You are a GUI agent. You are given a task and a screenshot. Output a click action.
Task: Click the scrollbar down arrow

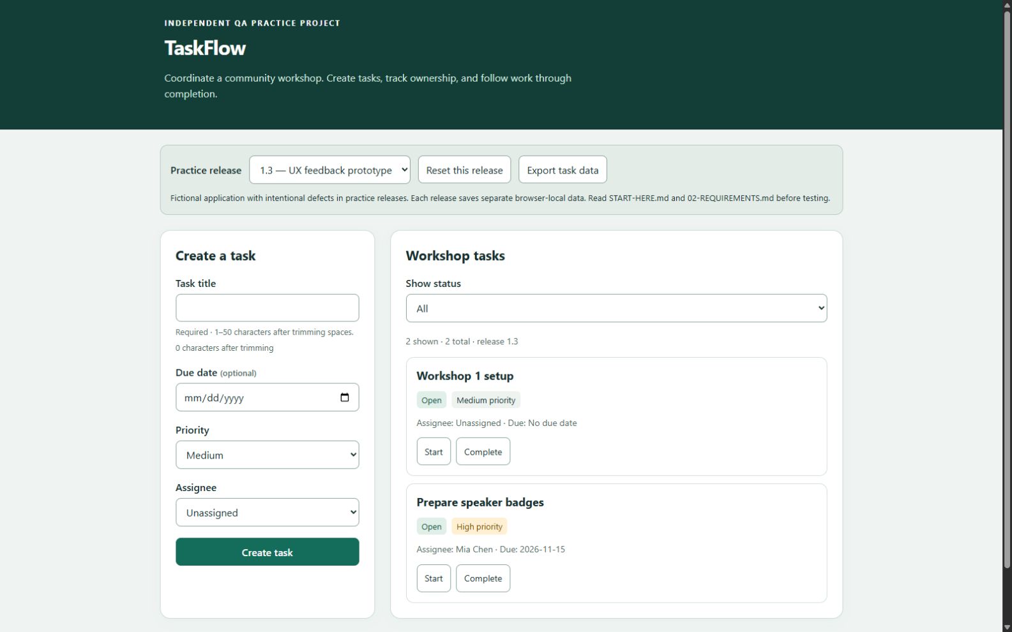click(1007, 627)
